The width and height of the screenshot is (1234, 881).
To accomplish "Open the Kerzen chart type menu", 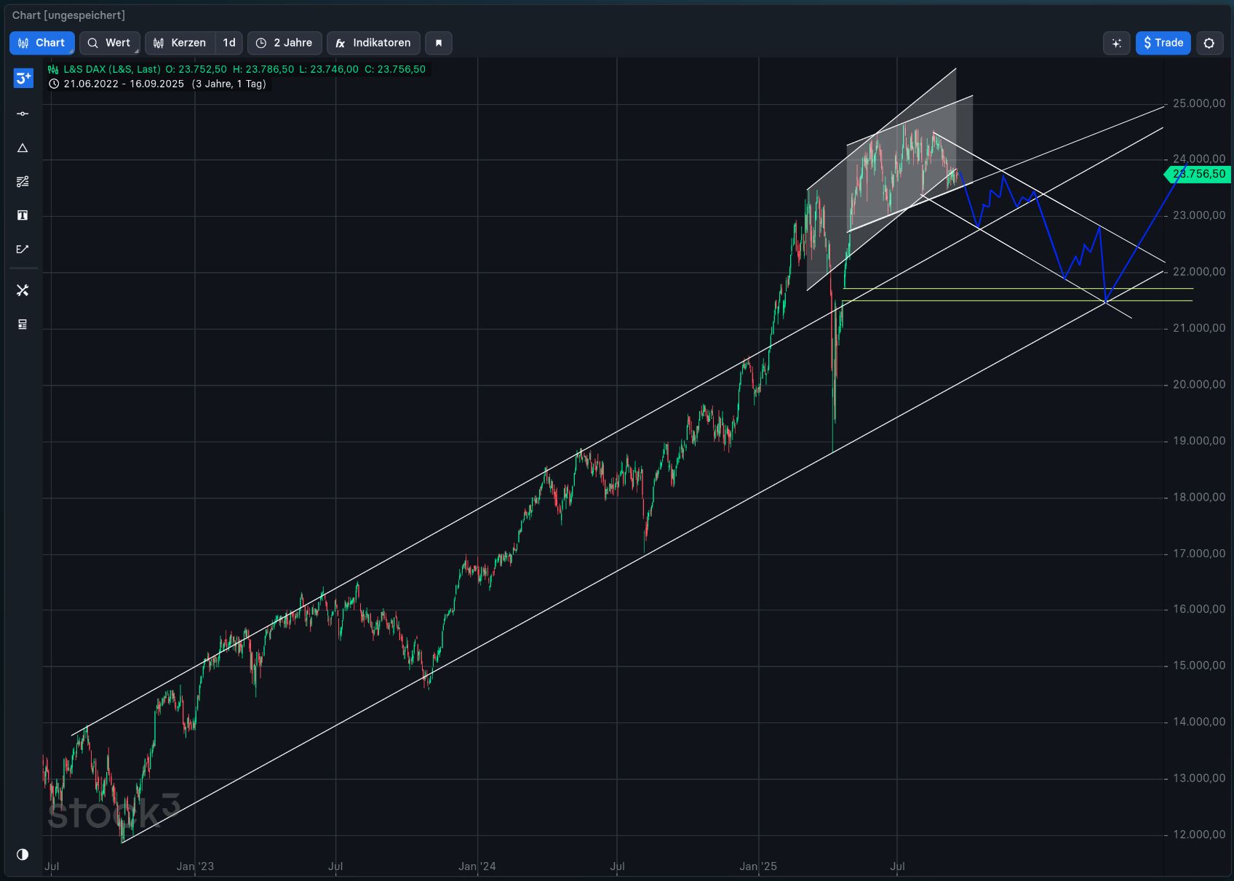I will tap(180, 43).
